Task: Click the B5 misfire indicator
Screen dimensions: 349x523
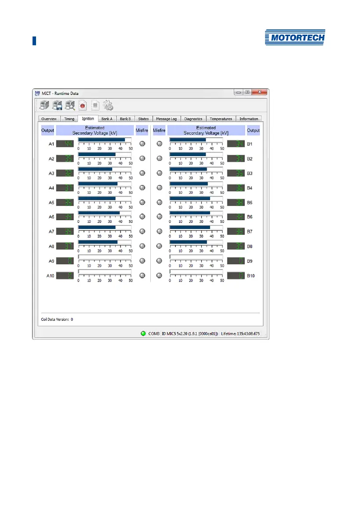Action: point(160,202)
